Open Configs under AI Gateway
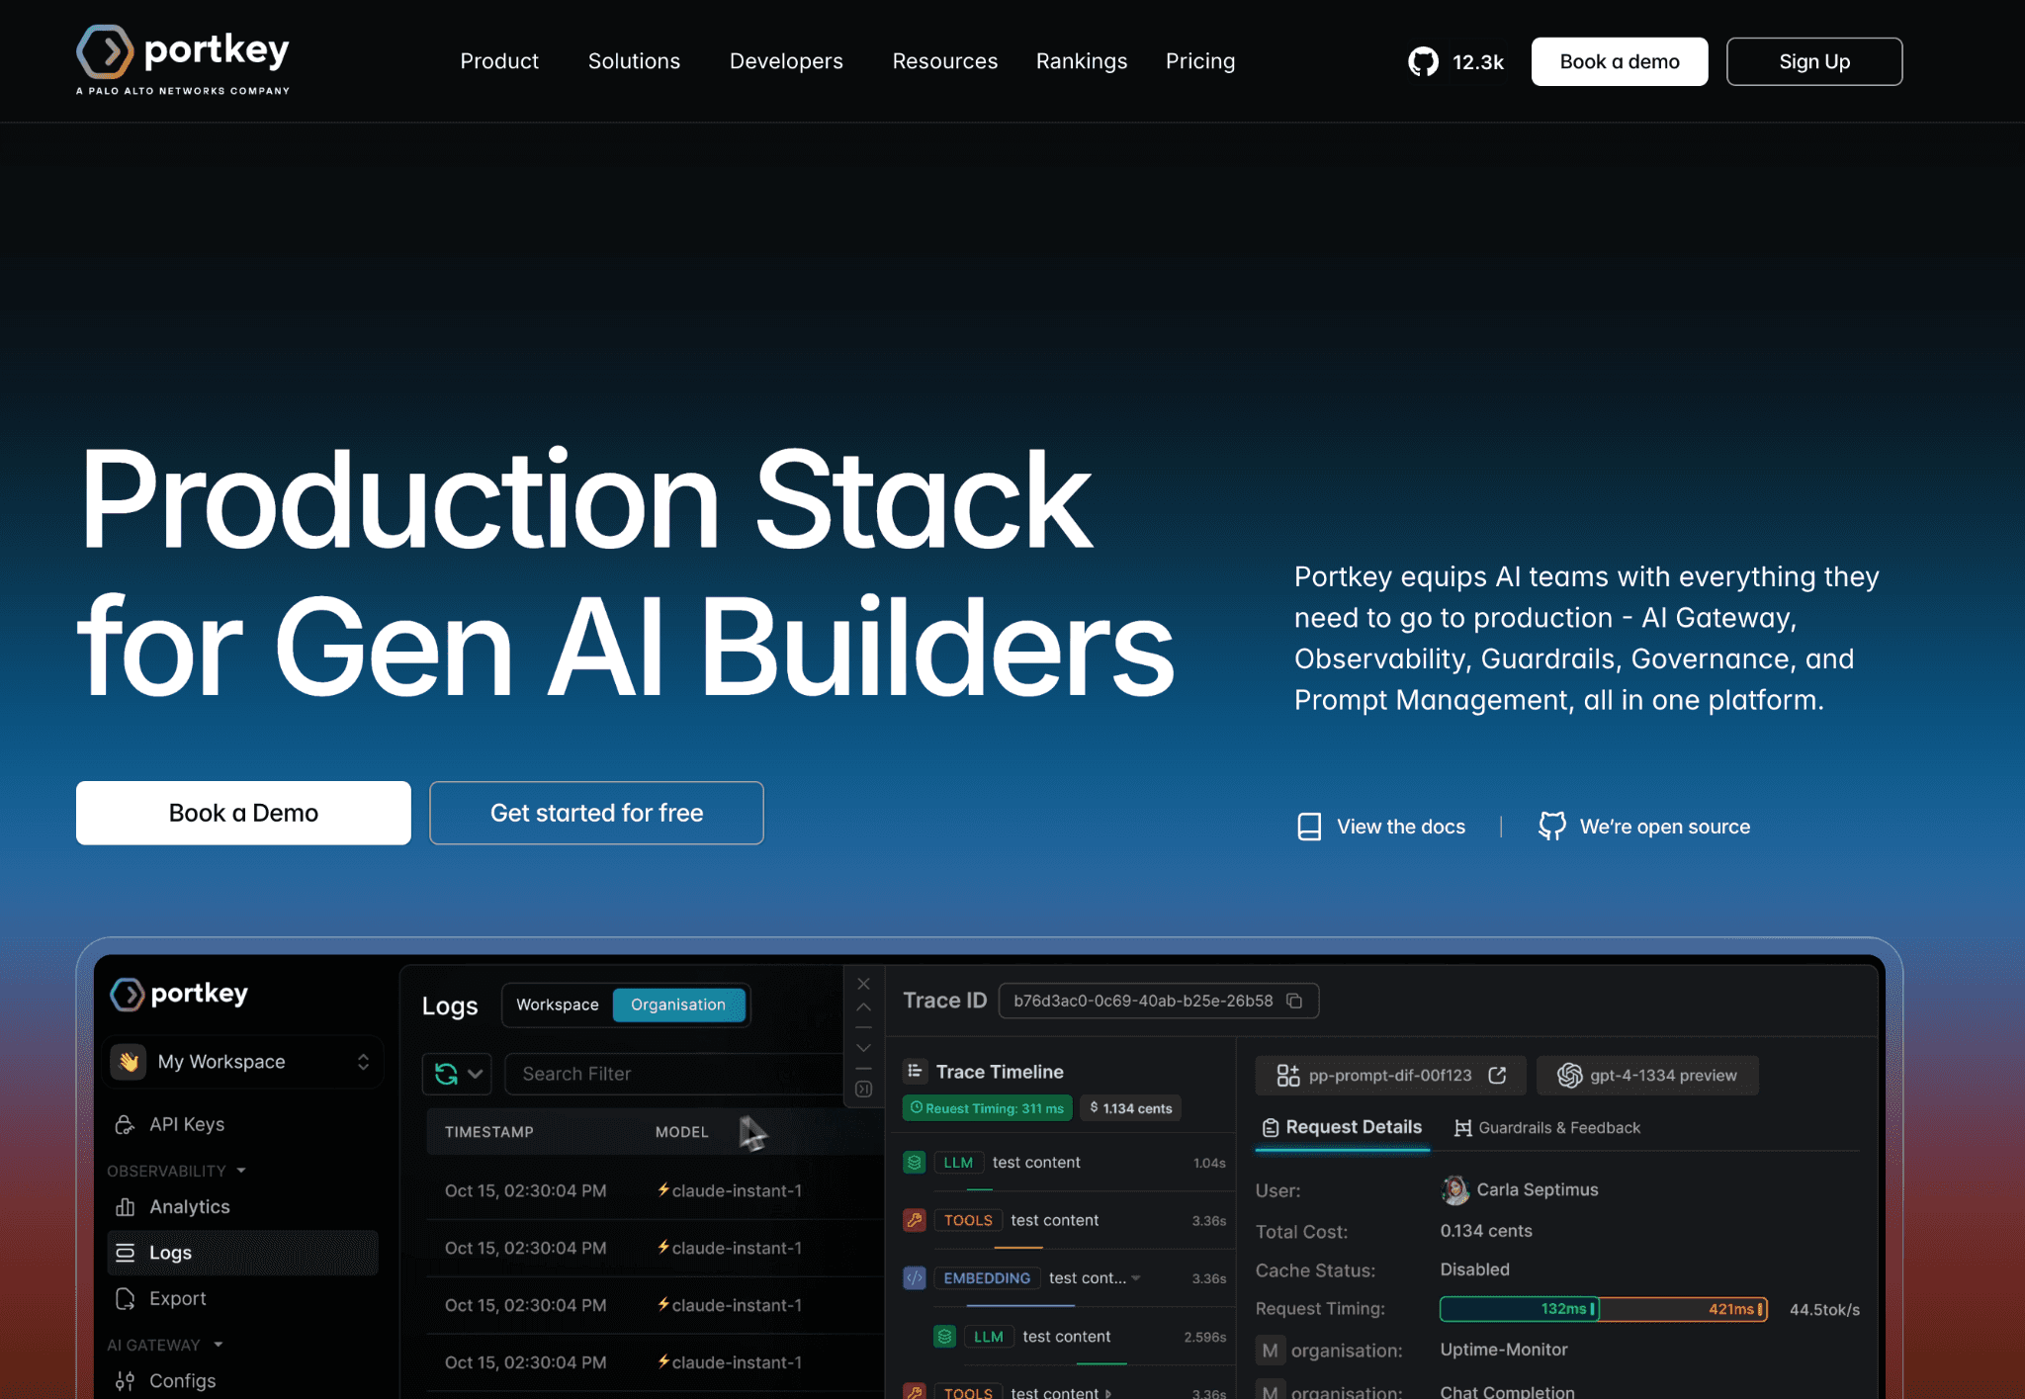This screenshot has height=1399, width=2025. click(x=182, y=1380)
